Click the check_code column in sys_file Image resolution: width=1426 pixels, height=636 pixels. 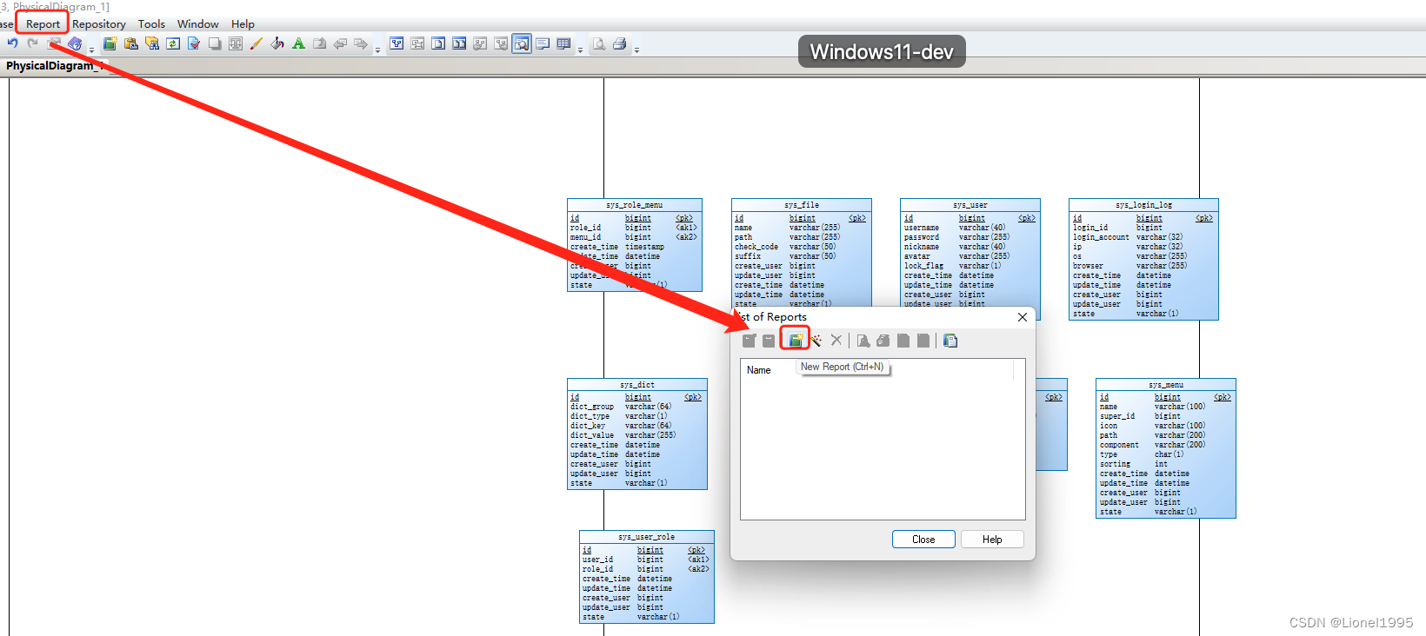(756, 247)
